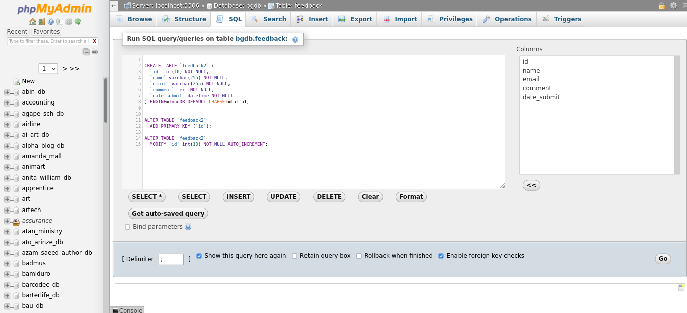Click the padlock icon in top bar

[x=662, y=6]
